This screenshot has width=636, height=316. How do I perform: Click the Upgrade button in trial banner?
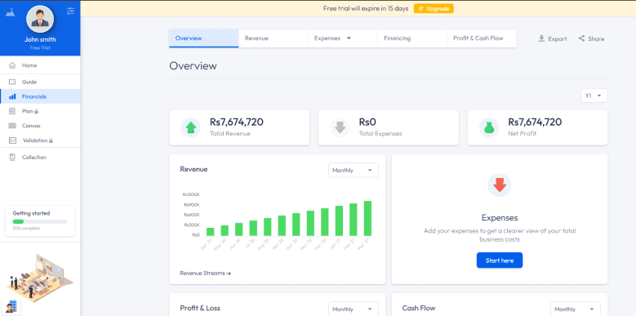point(434,8)
